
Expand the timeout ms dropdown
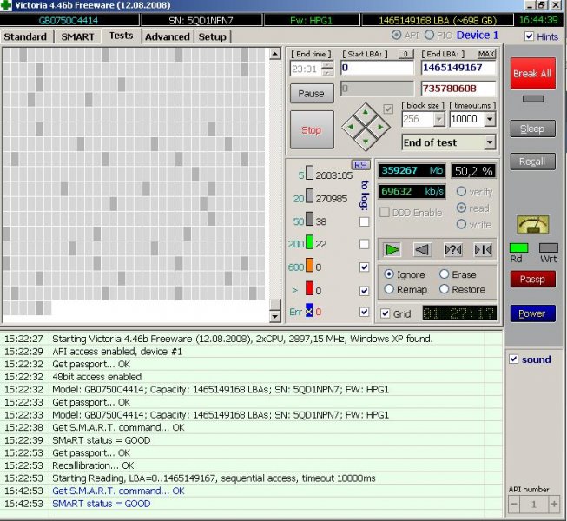pyautogui.click(x=490, y=120)
